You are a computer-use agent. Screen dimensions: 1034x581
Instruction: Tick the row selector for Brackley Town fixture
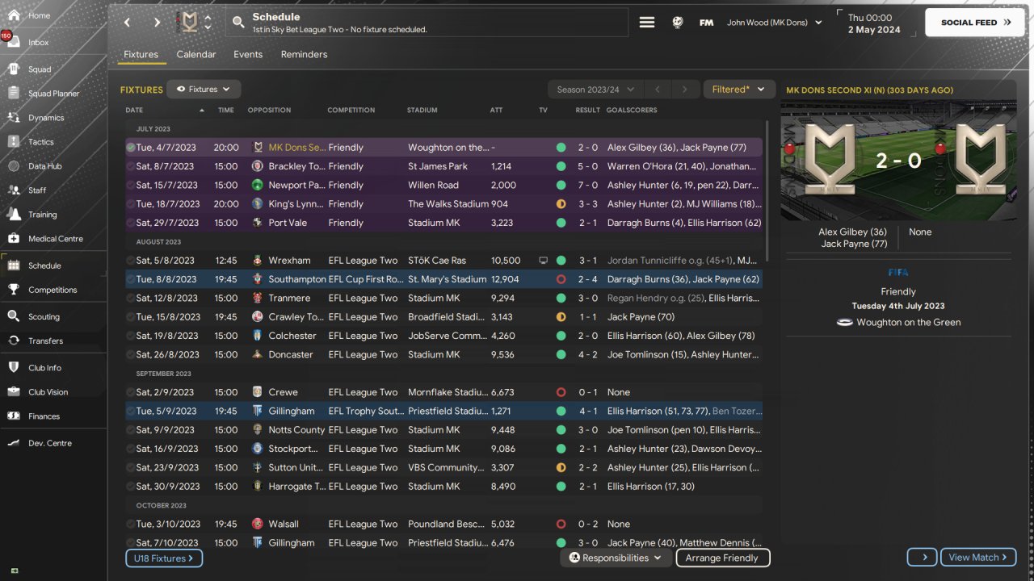coord(131,166)
